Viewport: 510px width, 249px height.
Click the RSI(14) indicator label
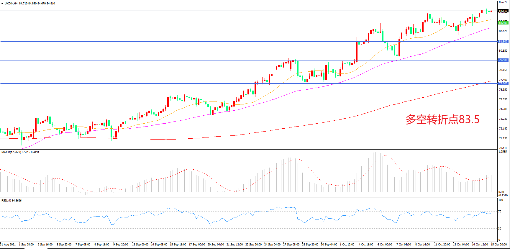[6, 201]
